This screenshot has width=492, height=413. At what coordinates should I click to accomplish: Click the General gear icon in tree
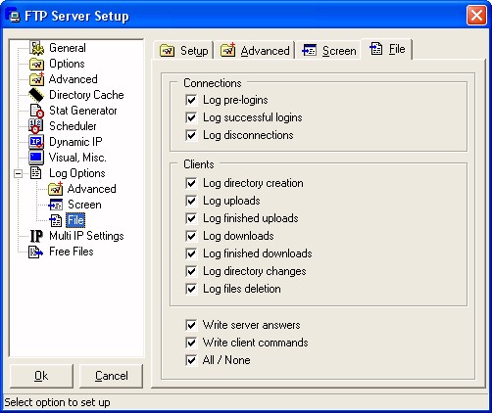(x=36, y=48)
